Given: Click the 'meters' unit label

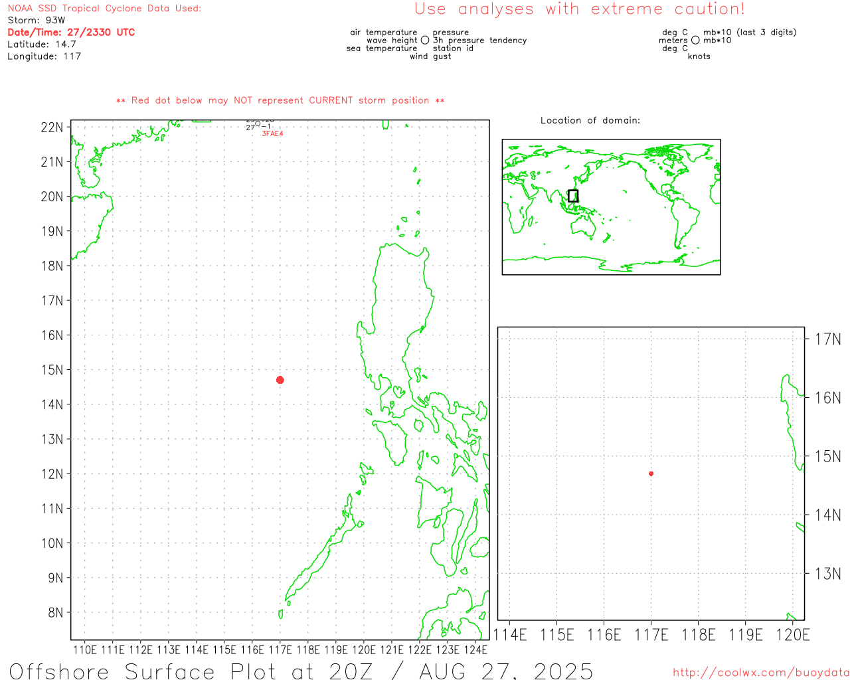Looking at the screenshot, I should tap(673, 41).
